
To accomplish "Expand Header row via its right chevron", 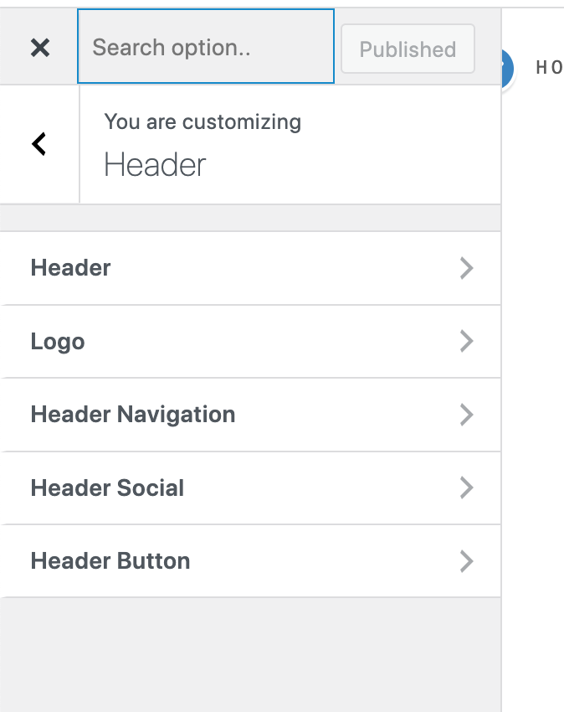I will click(x=466, y=268).
